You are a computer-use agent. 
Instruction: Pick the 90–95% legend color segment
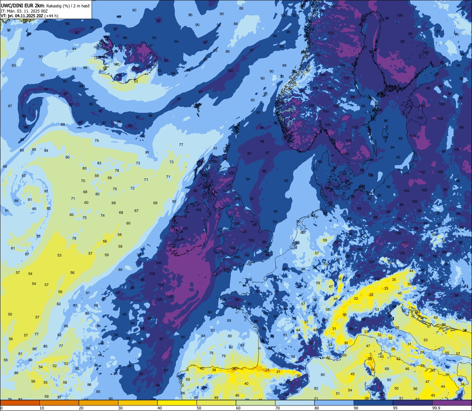(373, 403)
